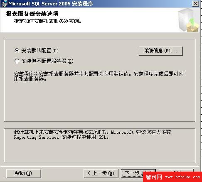Go back with the 上一步 (B) button
This screenshot has width=202, height=182.
(101, 173)
